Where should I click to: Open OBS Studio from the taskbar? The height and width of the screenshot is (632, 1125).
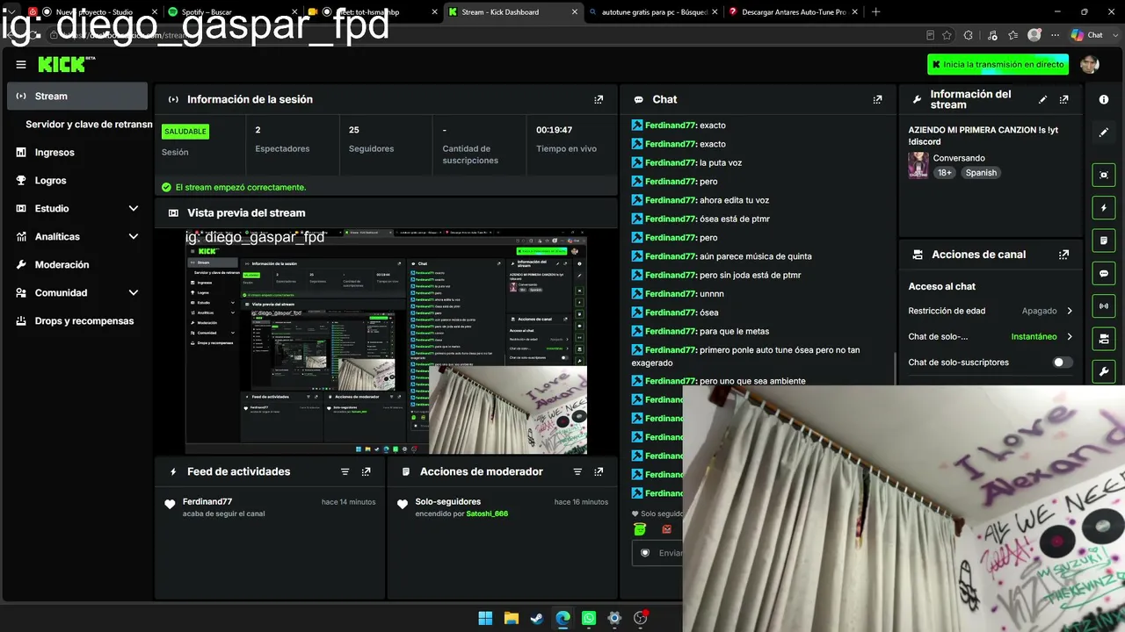641,618
